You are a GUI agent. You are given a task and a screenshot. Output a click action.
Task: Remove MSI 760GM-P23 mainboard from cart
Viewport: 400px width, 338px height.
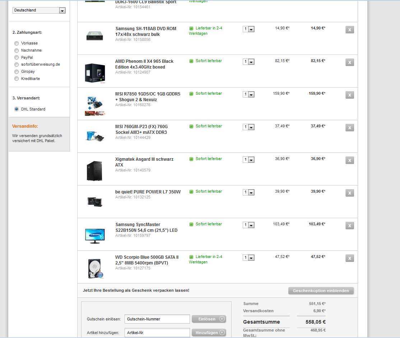point(350,128)
